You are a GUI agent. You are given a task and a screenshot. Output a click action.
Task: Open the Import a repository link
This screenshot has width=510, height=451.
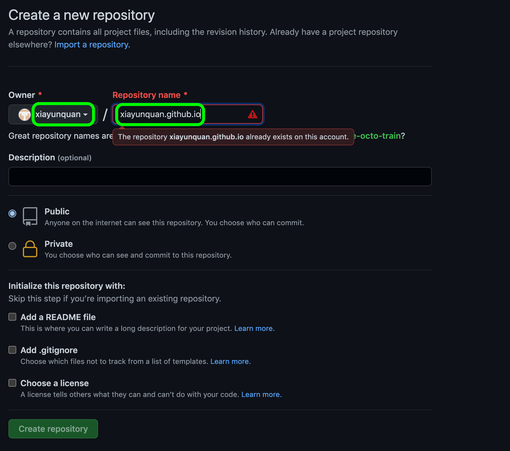(x=92, y=44)
